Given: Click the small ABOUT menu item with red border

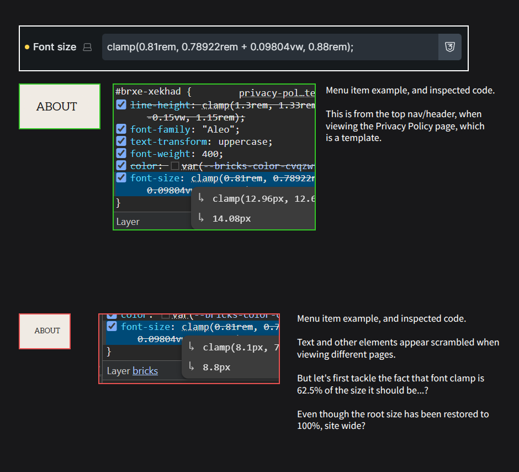Looking at the screenshot, I should click(45, 331).
